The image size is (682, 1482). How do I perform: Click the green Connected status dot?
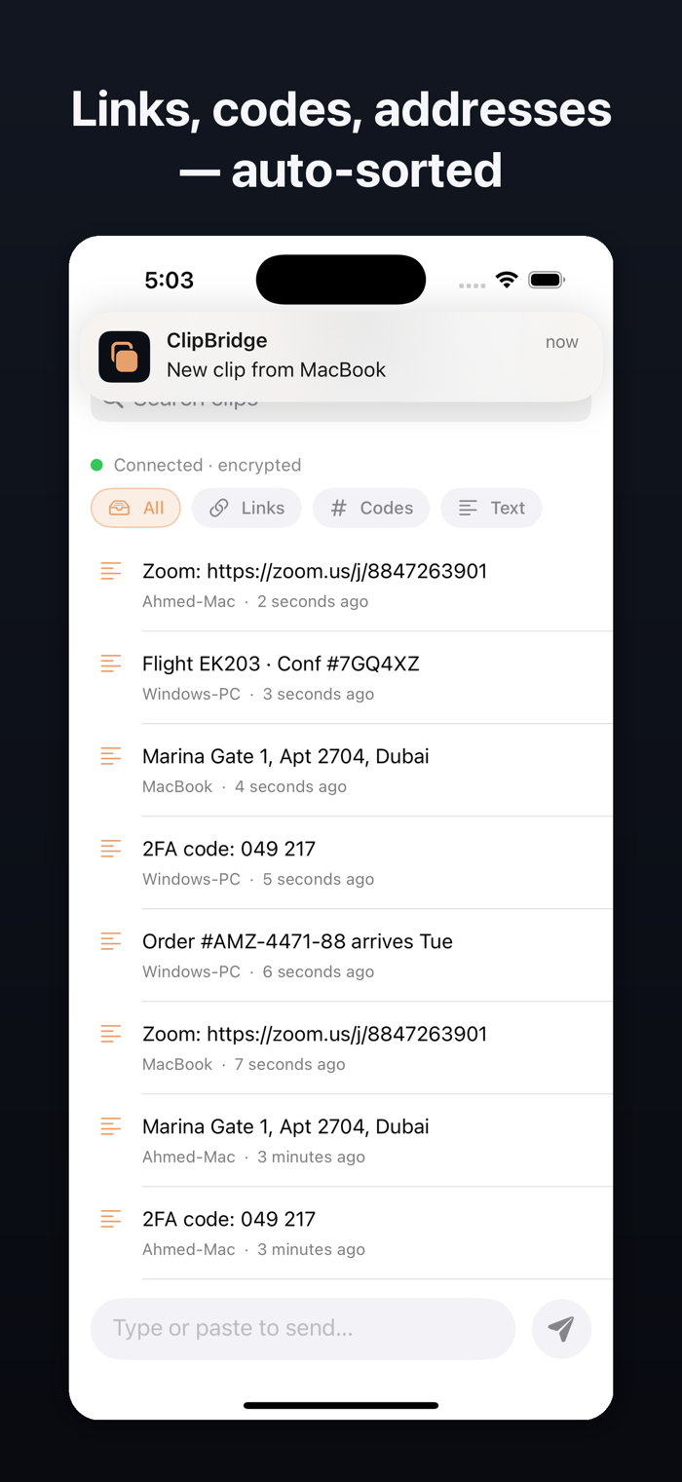coord(96,465)
